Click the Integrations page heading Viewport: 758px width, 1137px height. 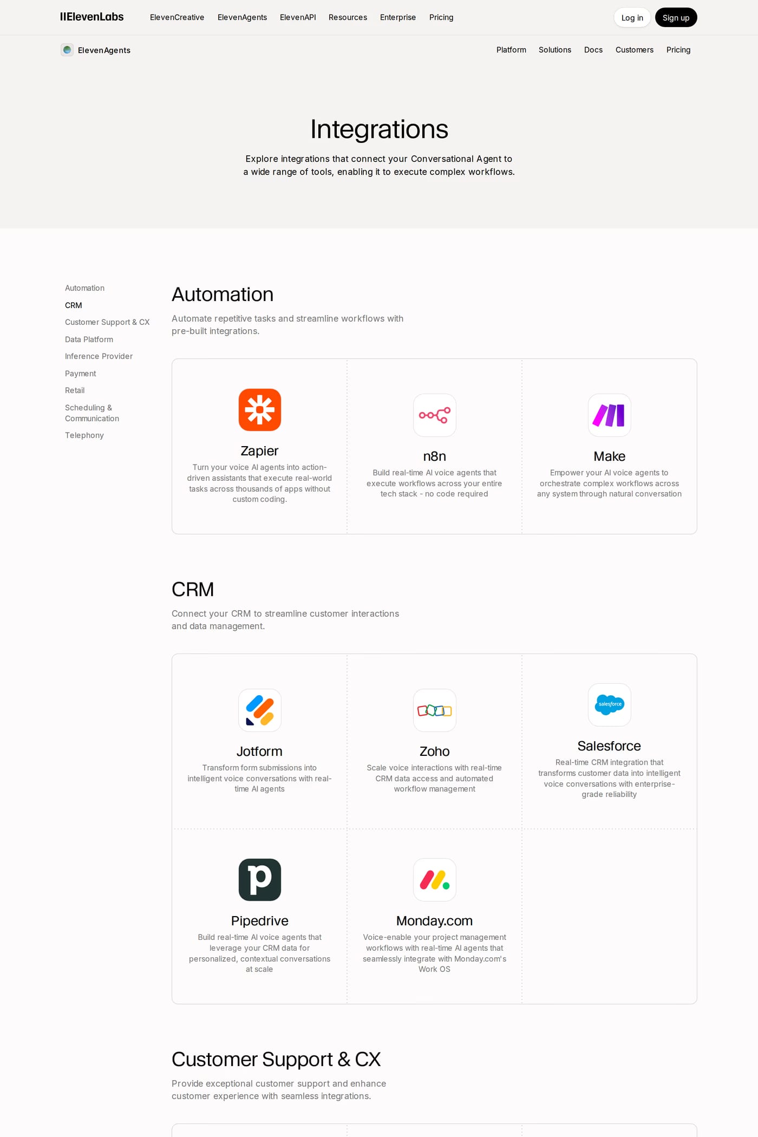click(379, 129)
